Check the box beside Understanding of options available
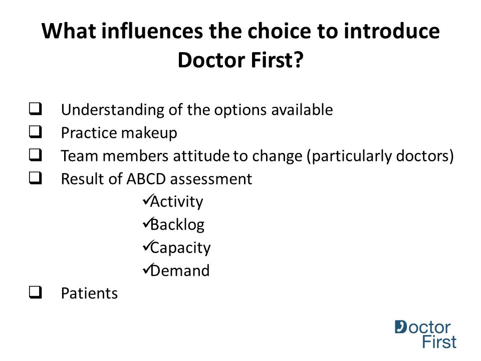The width and height of the screenshot is (481, 361). click(x=36, y=109)
